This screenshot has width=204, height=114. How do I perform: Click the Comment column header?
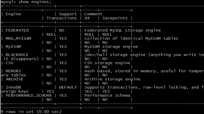pyautogui.click(x=93, y=14)
